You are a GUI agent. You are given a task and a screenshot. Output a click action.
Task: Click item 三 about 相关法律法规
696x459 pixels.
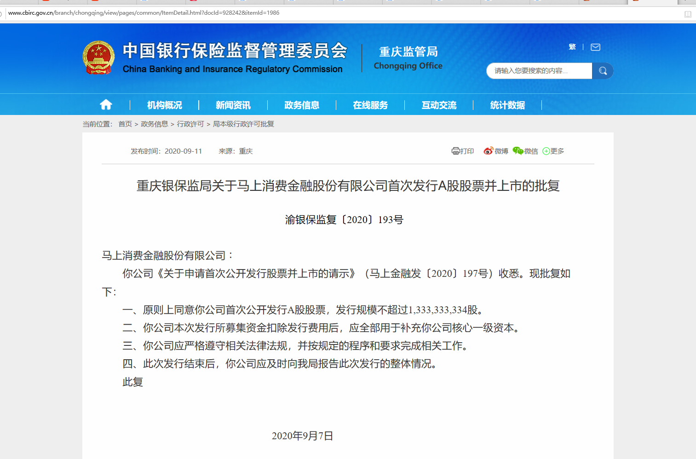tap(297, 346)
